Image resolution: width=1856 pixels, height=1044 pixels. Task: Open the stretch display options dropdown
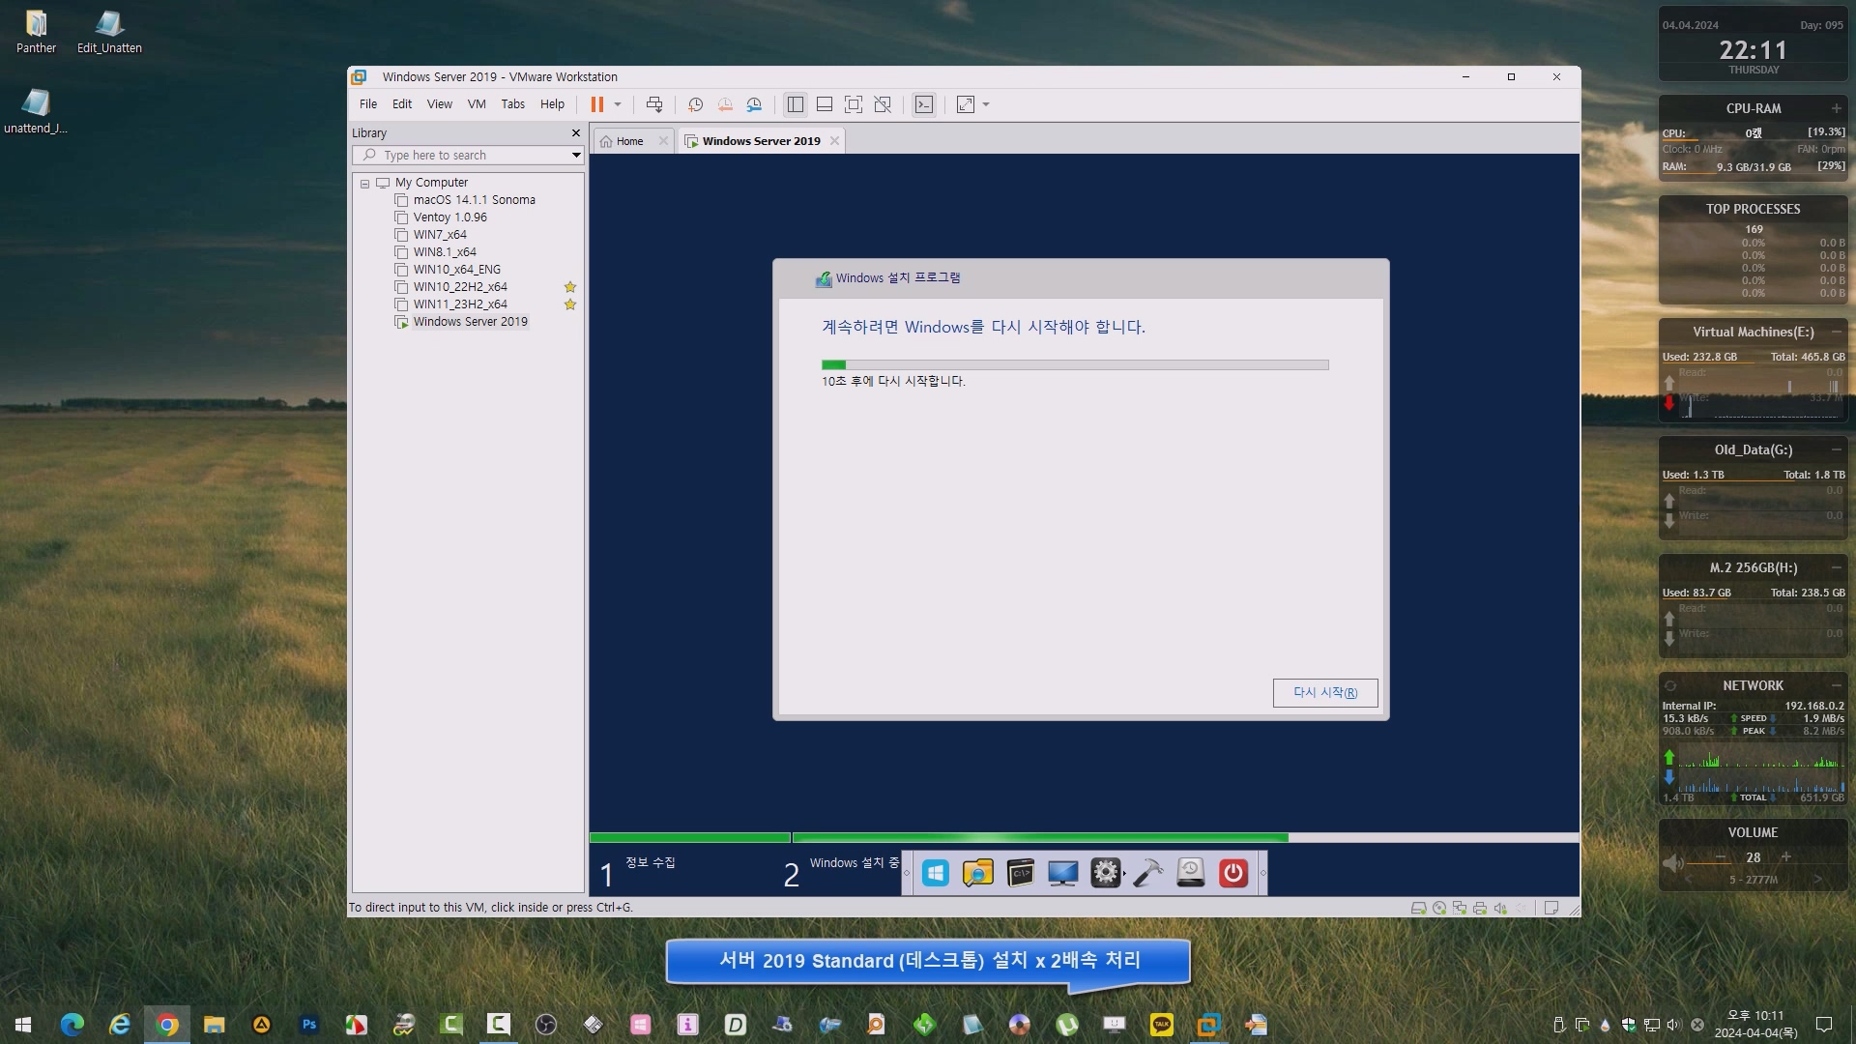tap(986, 104)
